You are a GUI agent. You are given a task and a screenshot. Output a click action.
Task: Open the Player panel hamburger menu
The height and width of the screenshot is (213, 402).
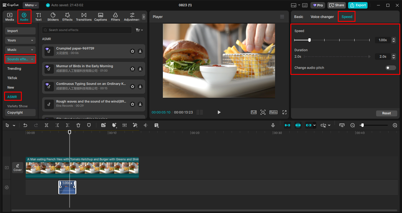[282, 17]
